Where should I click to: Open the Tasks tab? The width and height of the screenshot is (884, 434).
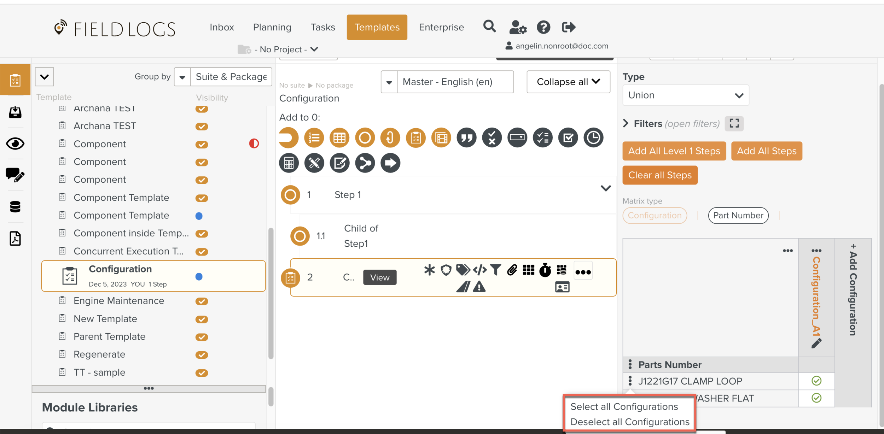(x=322, y=27)
